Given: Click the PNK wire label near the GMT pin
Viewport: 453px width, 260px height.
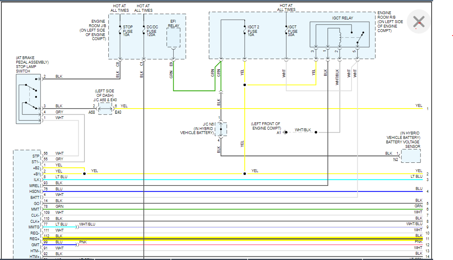Looking at the screenshot, I should tap(83, 242).
